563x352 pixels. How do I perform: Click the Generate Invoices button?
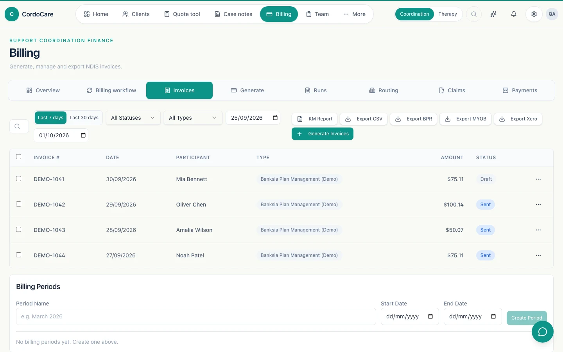coord(323,134)
